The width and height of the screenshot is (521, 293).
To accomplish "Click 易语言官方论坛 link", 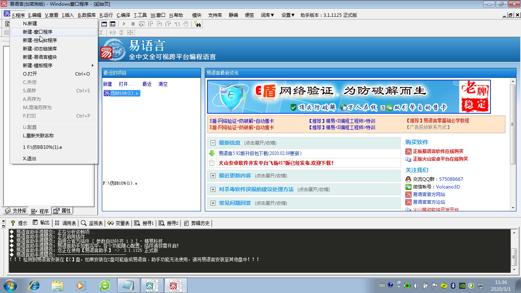I will point(429,202).
